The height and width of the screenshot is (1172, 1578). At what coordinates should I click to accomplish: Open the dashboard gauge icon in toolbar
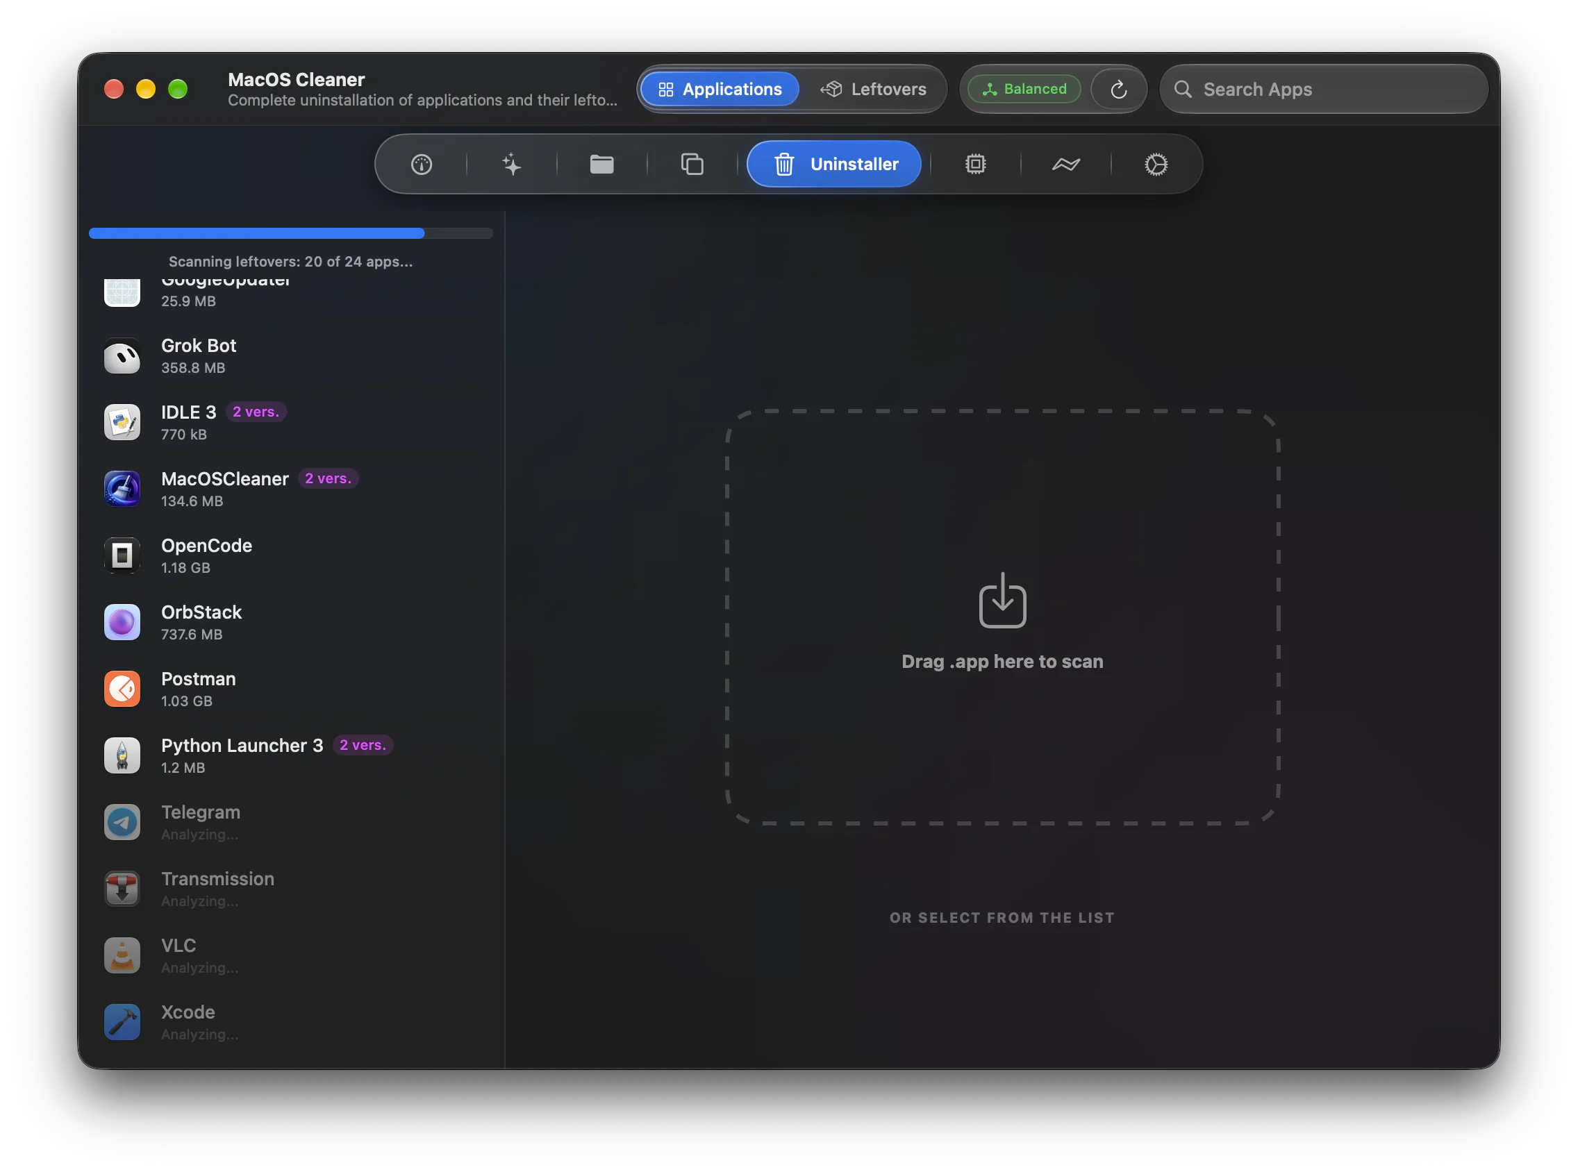(422, 165)
